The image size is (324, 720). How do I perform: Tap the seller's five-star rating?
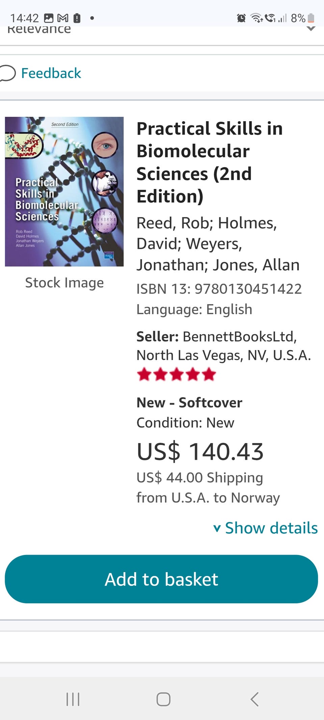[176, 374]
